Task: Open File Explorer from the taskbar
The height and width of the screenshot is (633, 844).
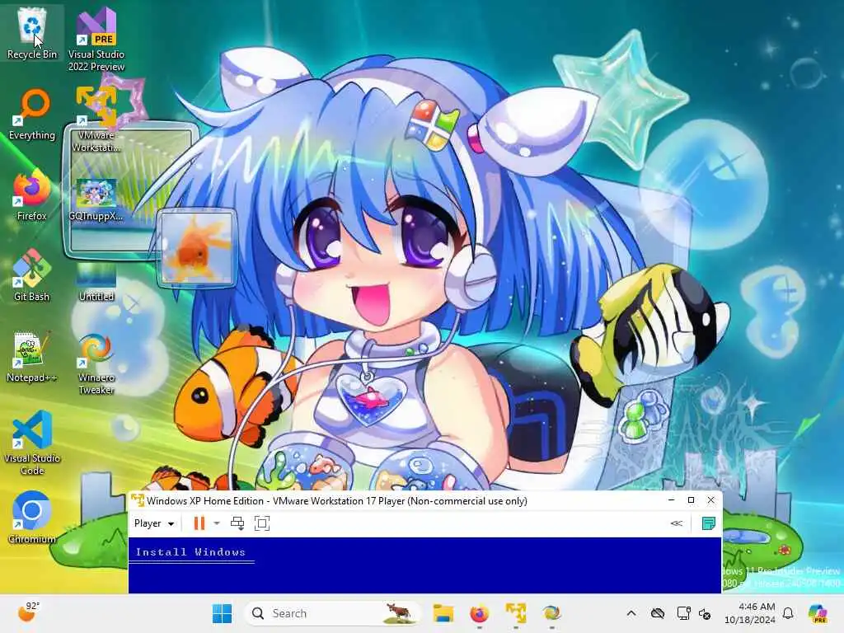Action: (x=443, y=613)
